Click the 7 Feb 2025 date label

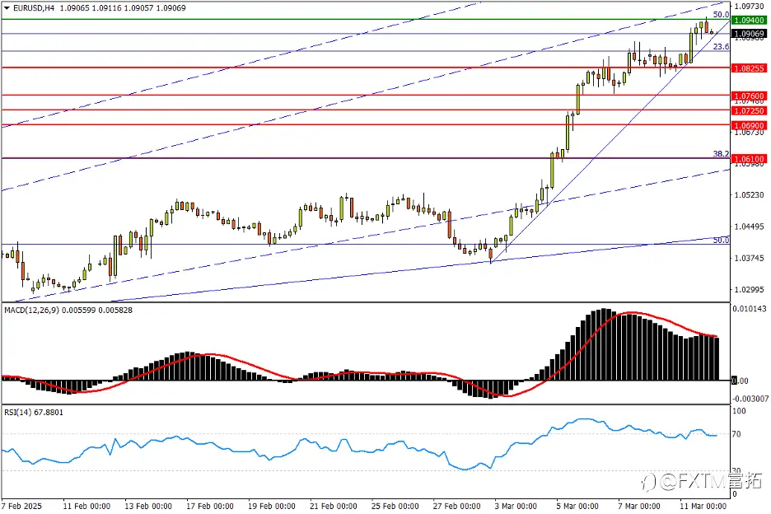pos(21,506)
